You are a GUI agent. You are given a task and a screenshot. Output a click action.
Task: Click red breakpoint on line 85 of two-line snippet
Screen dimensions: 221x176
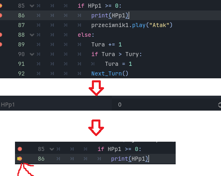[20, 149]
